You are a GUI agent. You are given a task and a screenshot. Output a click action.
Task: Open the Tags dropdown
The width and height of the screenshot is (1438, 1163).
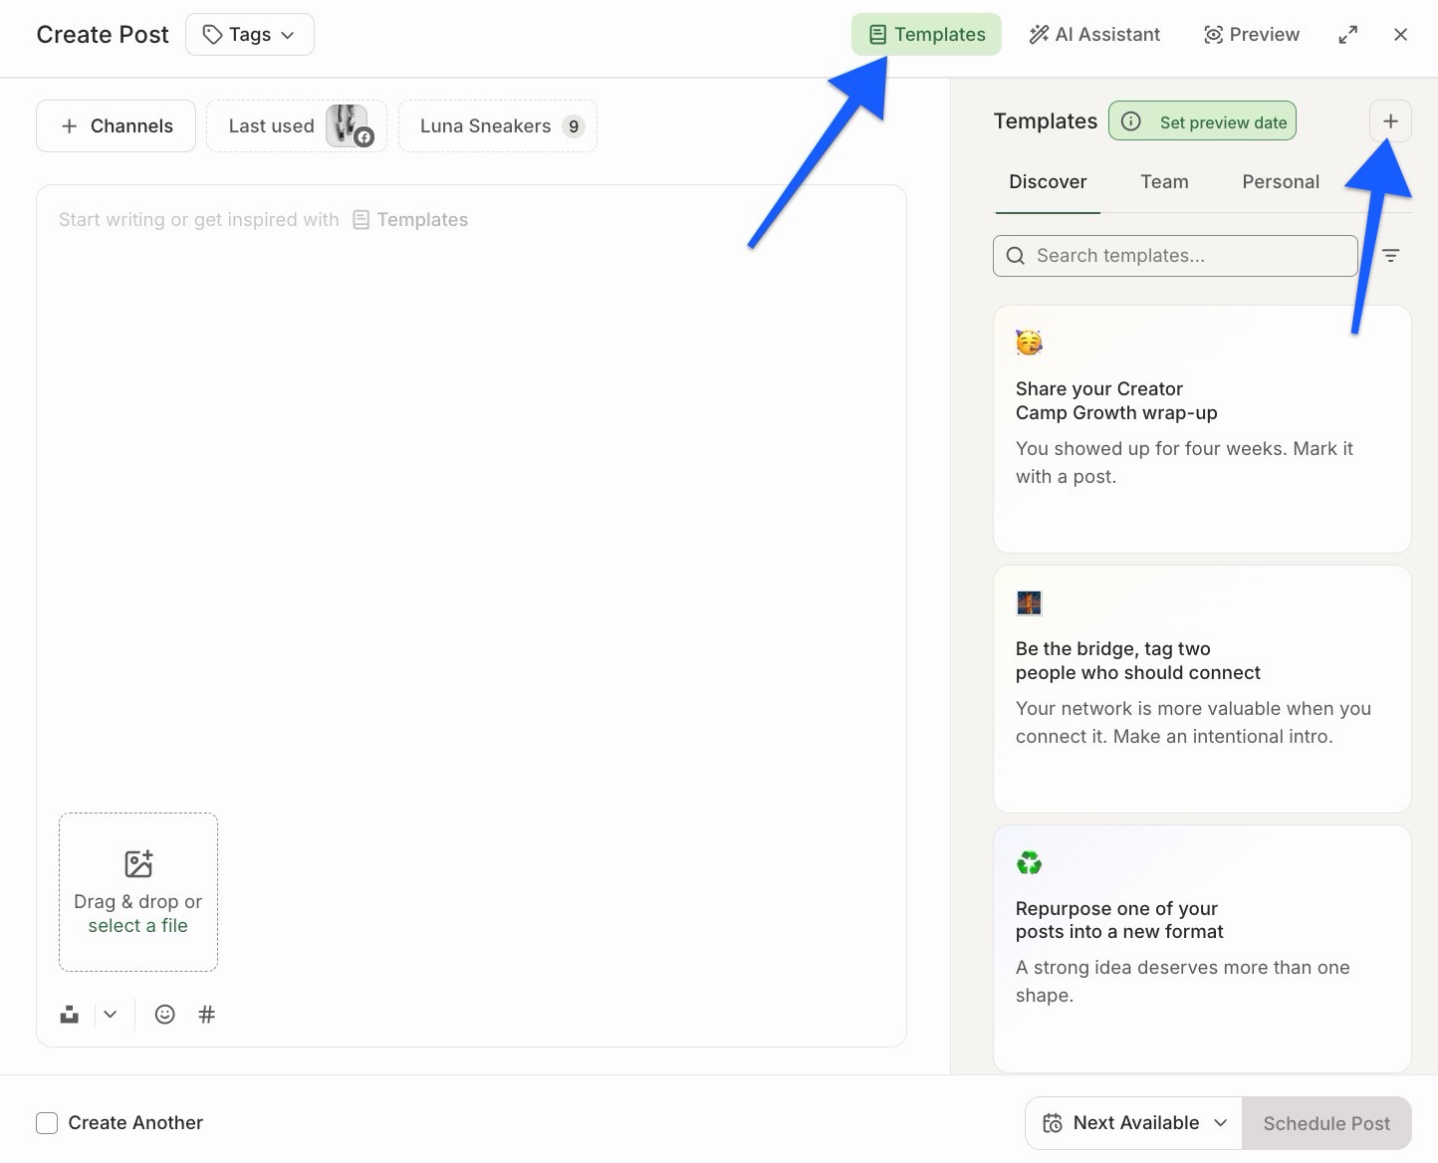250,35
